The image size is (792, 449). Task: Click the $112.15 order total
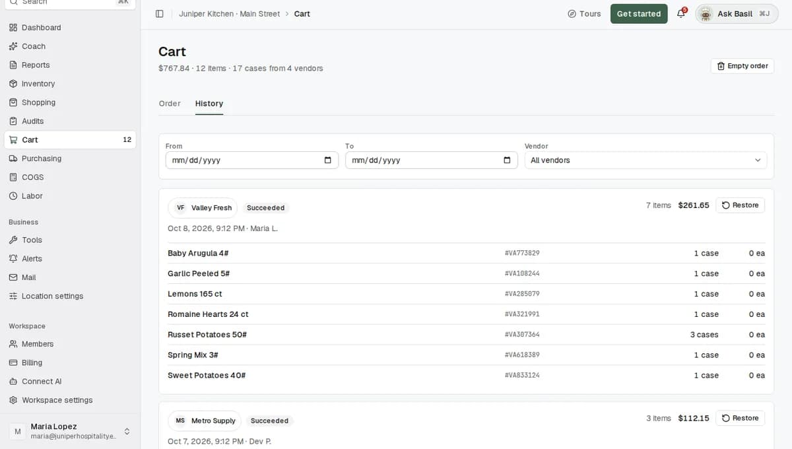tap(694, 418)
